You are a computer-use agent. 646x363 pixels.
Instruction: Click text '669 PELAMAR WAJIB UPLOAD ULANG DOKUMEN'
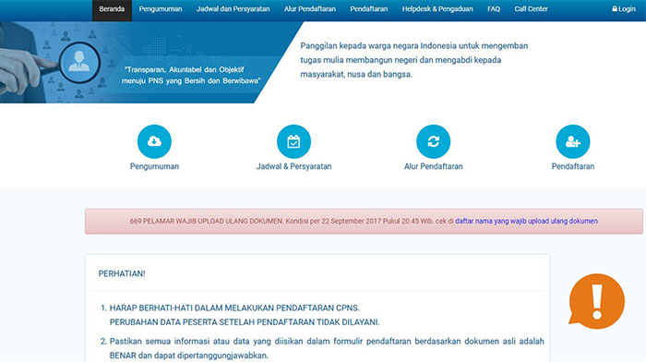(206, 221)
